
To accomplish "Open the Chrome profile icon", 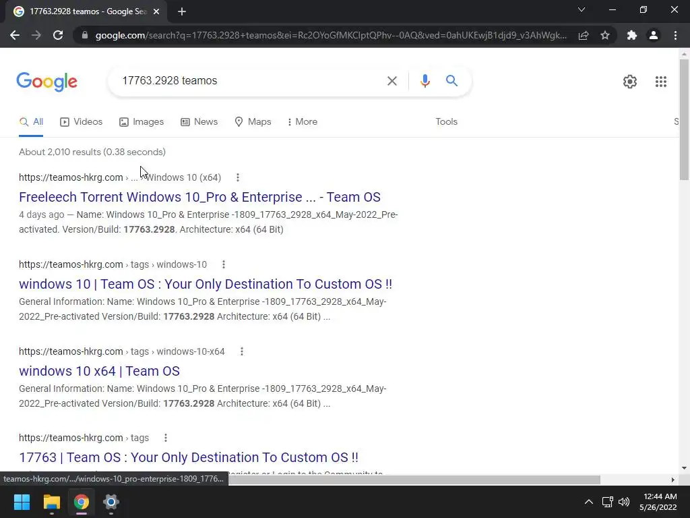I will click(654, 35).
